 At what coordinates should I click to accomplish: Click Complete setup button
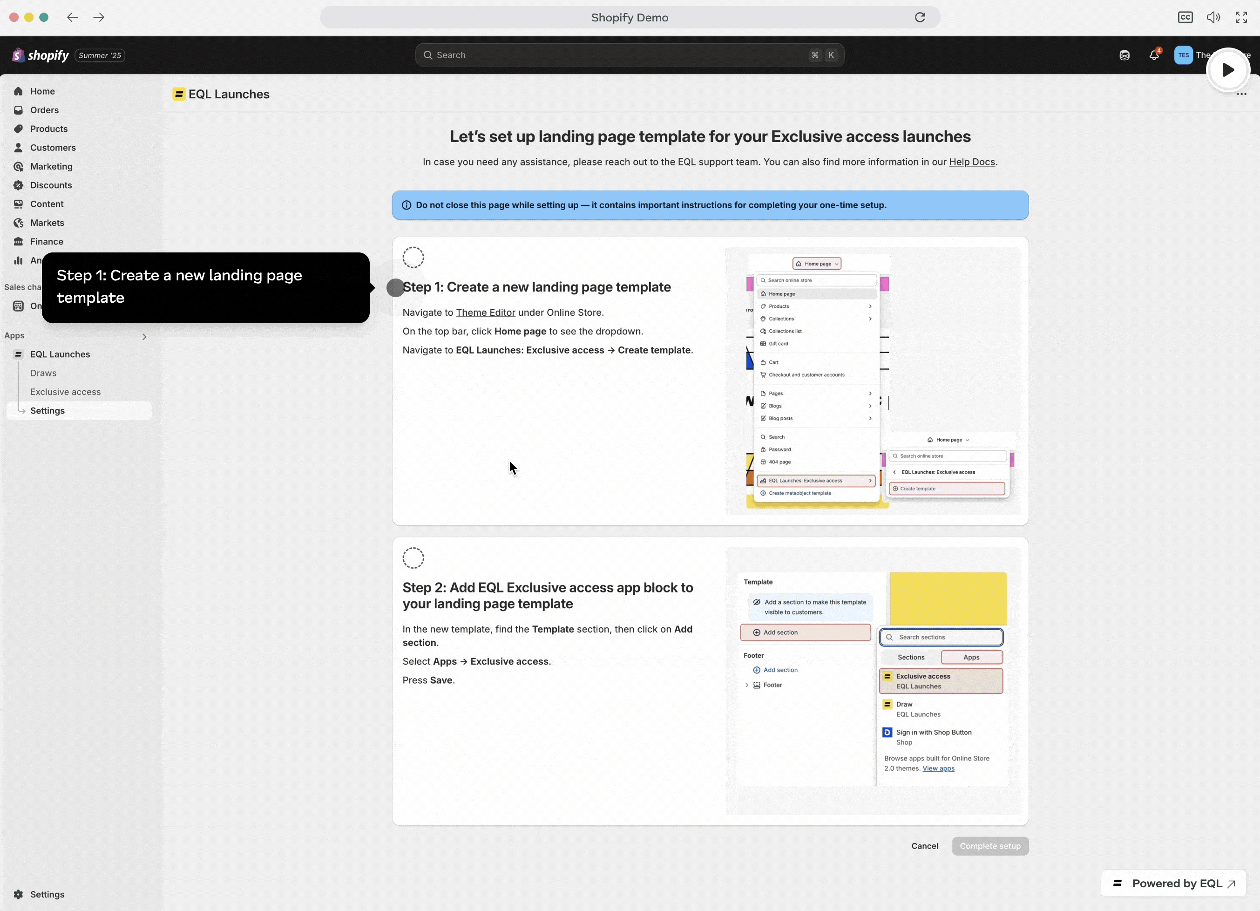click(x=990, y=847)
